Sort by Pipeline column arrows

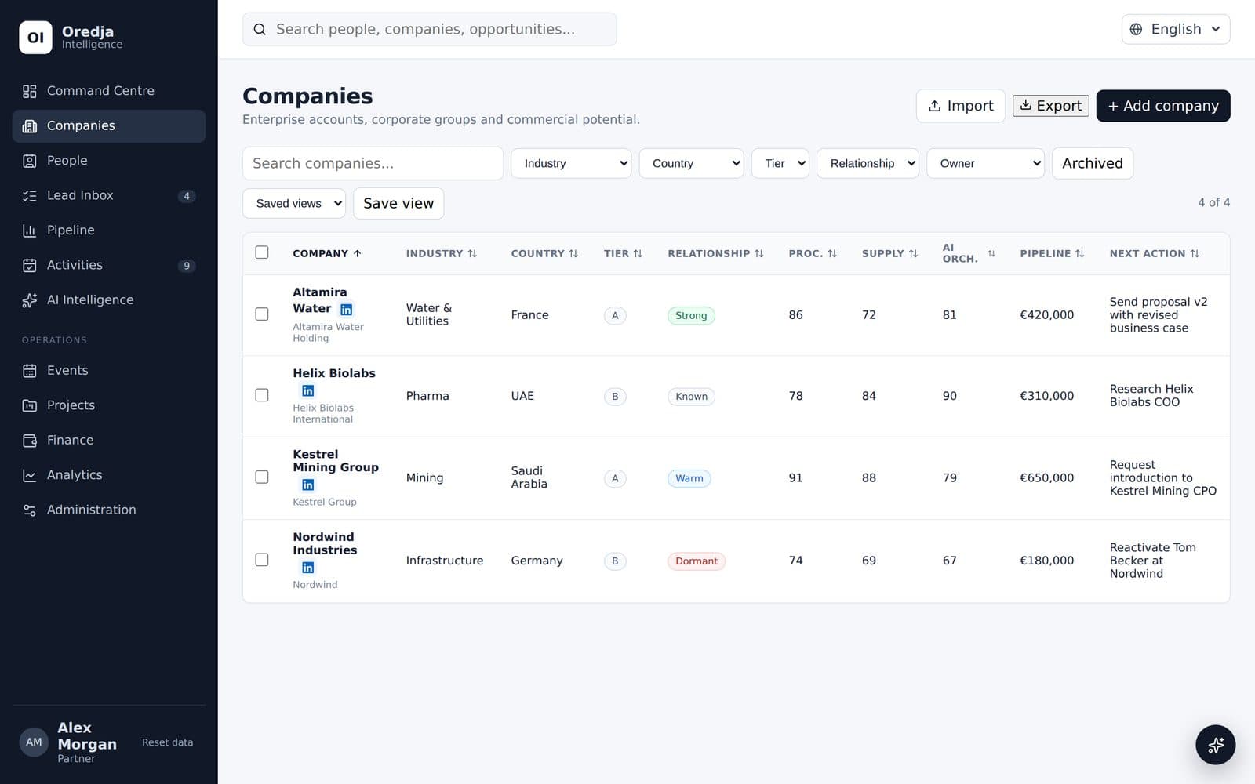(x=1079, y=253)
